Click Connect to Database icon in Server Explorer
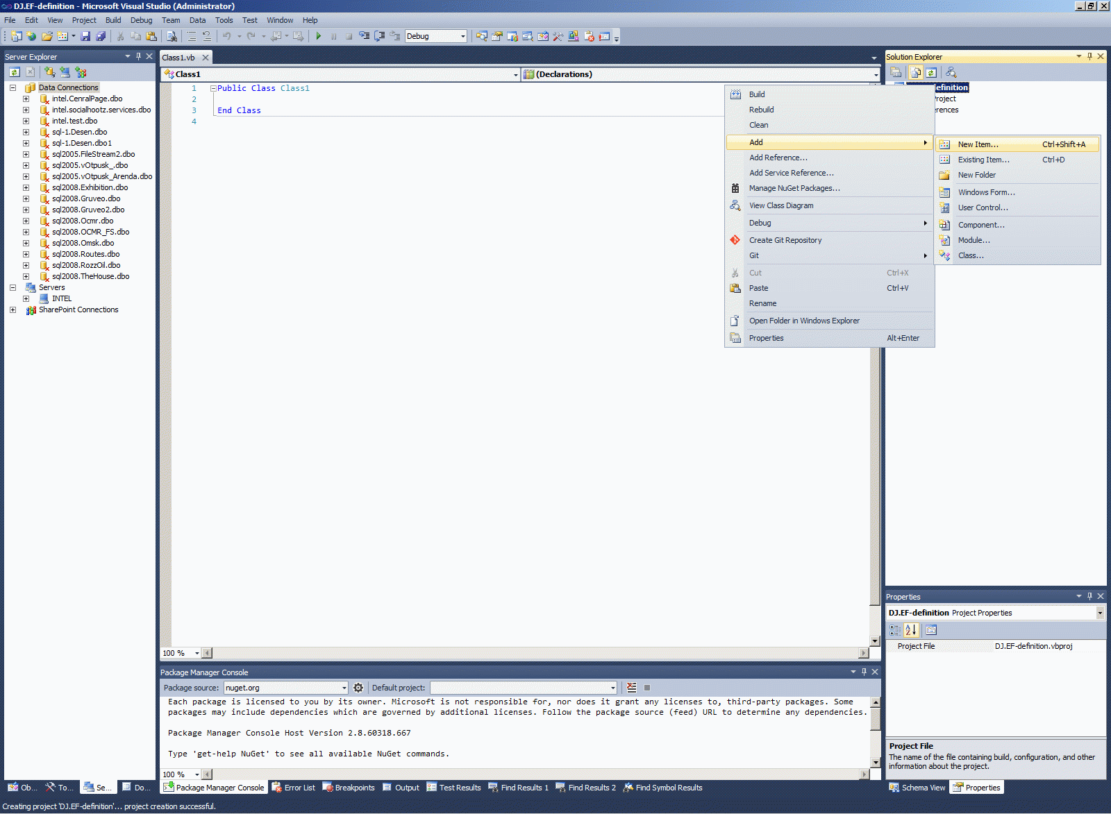The height and width of the screenshot is (814, 1111). pos(50,72)
